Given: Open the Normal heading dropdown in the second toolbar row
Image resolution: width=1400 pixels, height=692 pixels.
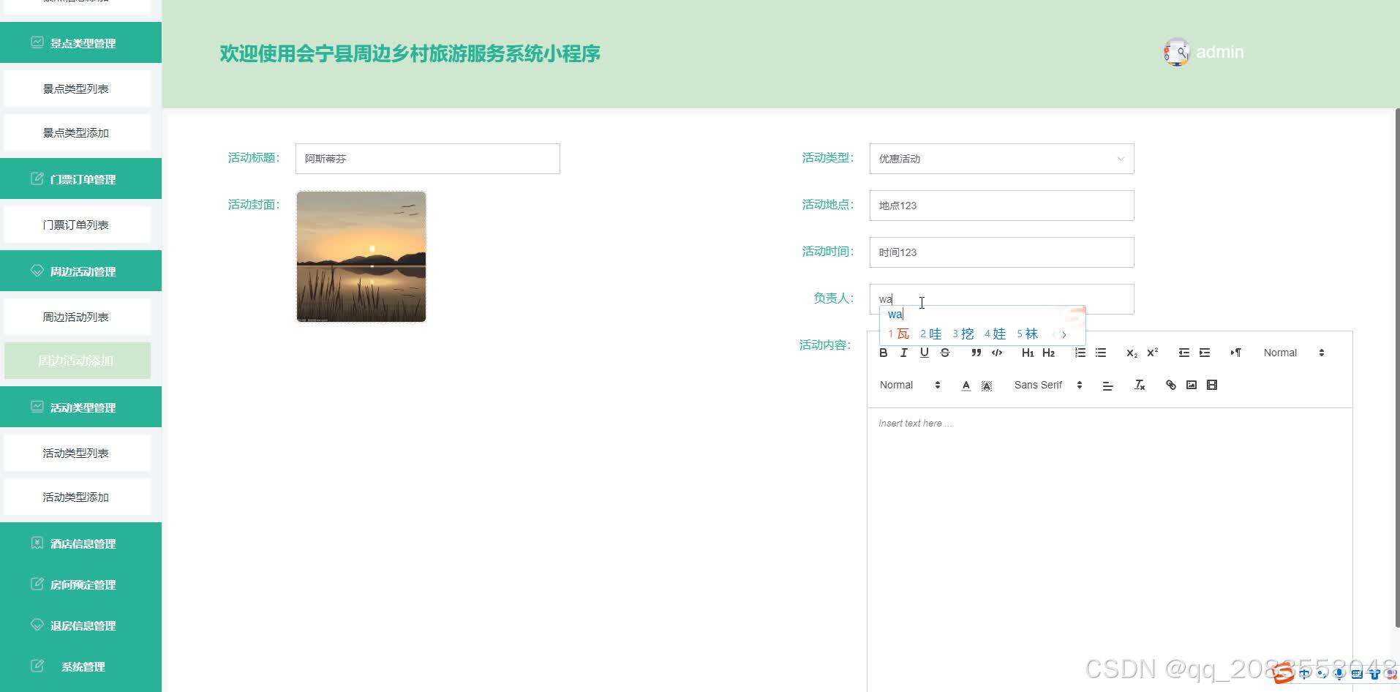Looking at the screenshot, I should (x=909, y=385).
